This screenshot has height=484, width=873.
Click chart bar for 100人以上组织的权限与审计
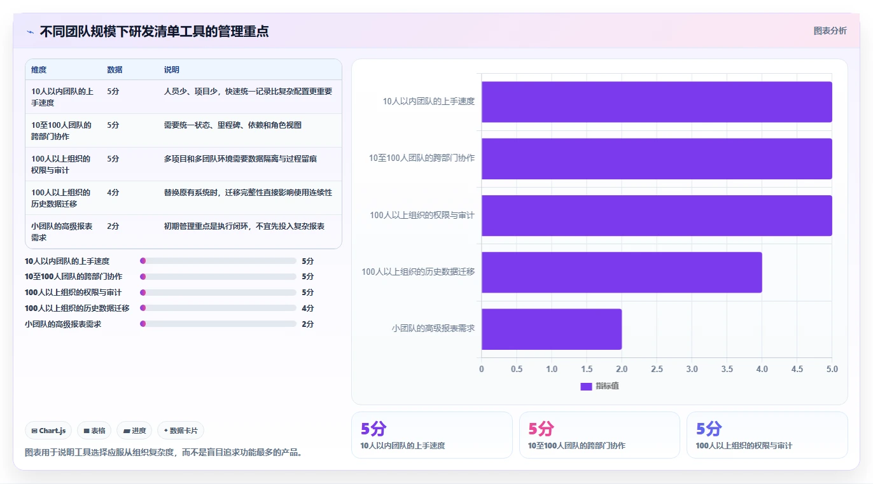(x=657, y=215)
